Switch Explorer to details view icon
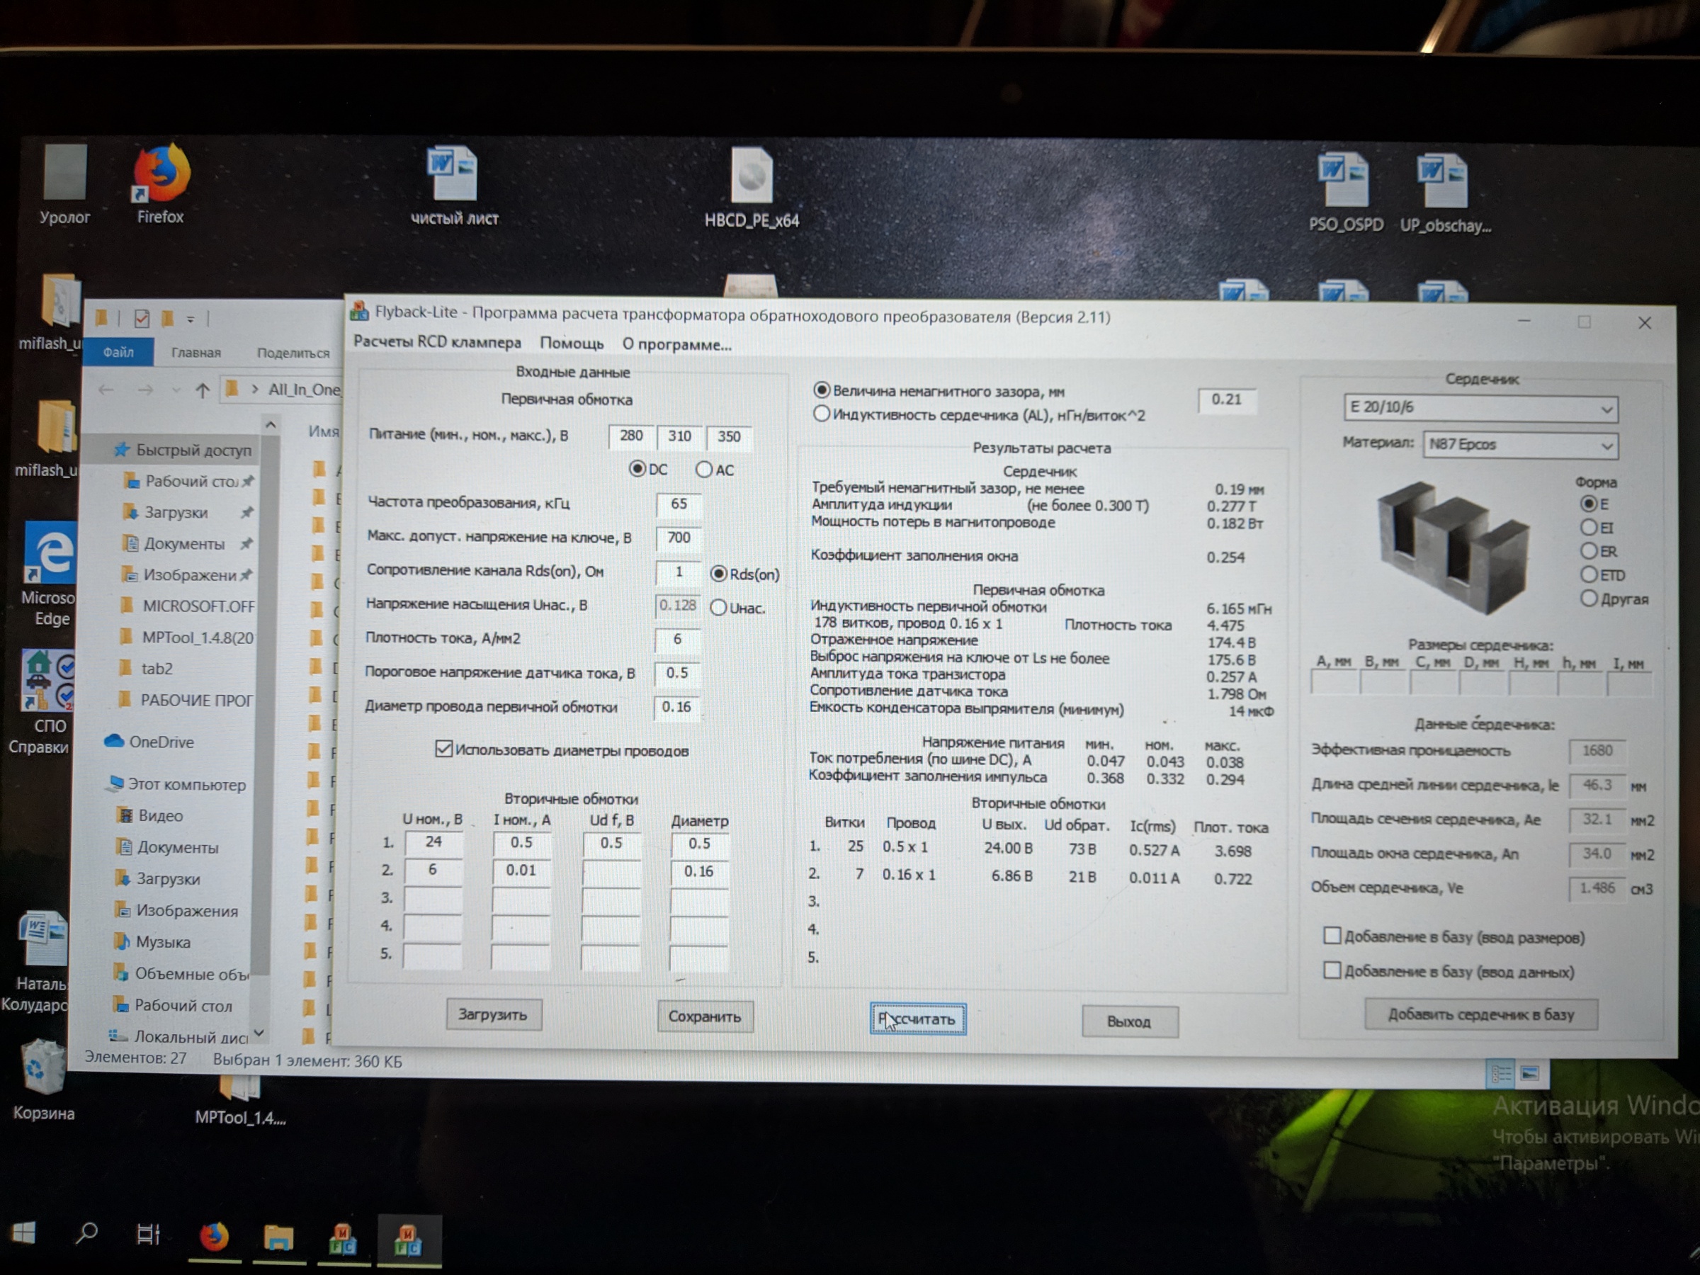This screenshot has height=1275, width=1700. pos(1500,1074)
